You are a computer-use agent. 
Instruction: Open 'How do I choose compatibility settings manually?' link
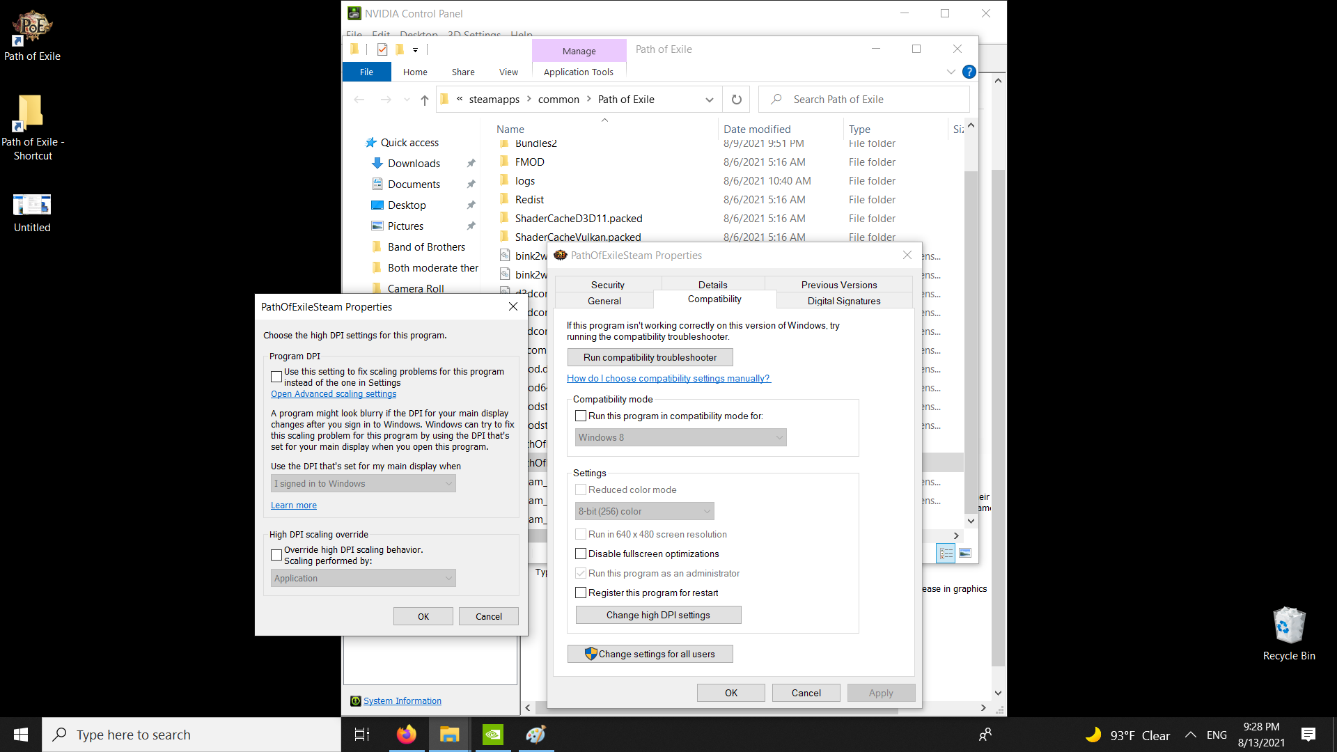[668, 379]
